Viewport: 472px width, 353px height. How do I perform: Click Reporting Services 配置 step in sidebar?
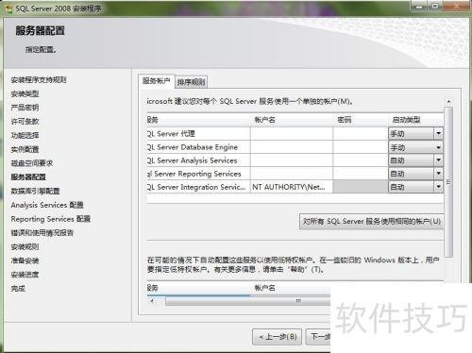[51, 219]
